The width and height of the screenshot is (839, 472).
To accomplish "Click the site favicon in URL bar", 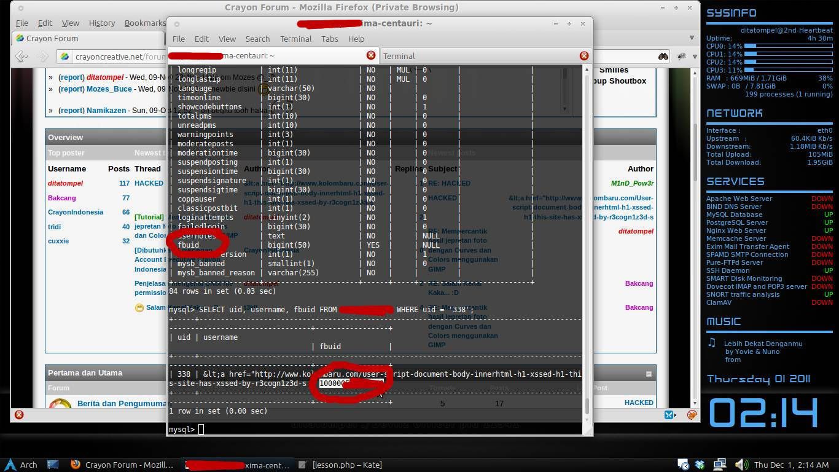I will pos(64,57).
